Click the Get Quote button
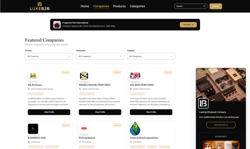250x149 pixels. [188, 25]
